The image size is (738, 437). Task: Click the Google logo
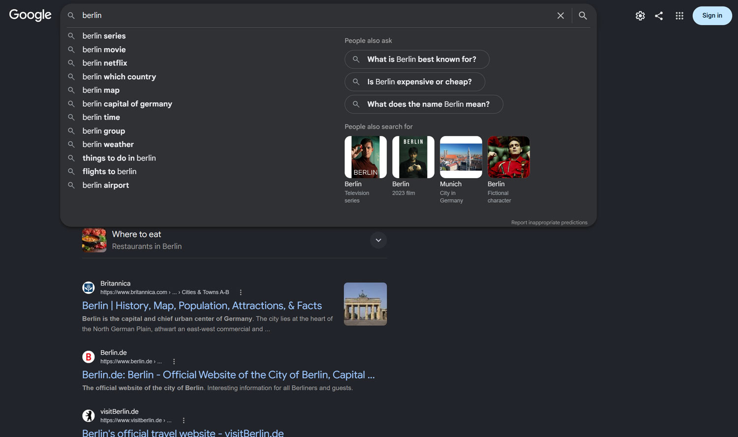(x=30, y=15)
